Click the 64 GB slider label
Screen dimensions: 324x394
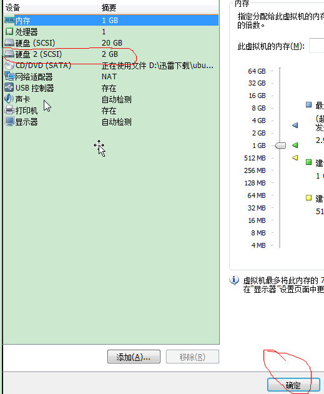tap(257, 71)
